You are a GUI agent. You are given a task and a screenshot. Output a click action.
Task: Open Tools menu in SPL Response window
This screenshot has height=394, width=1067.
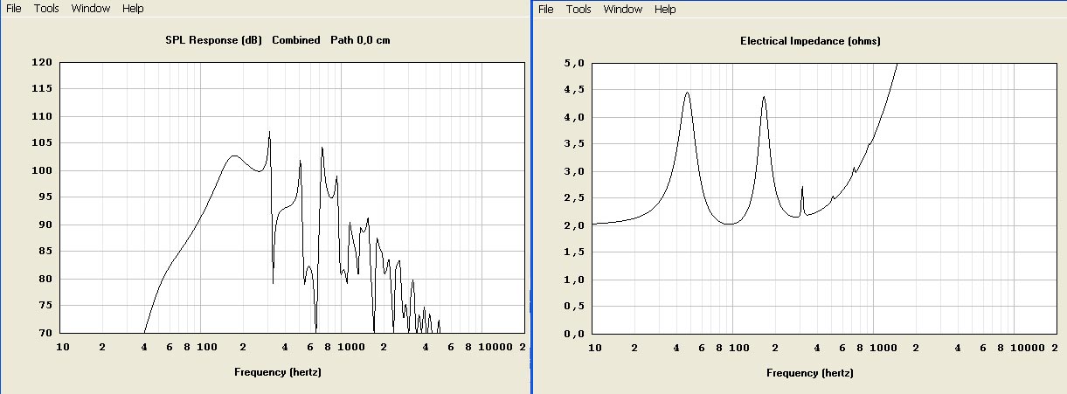pyautogui.click(x=46, y=9)
